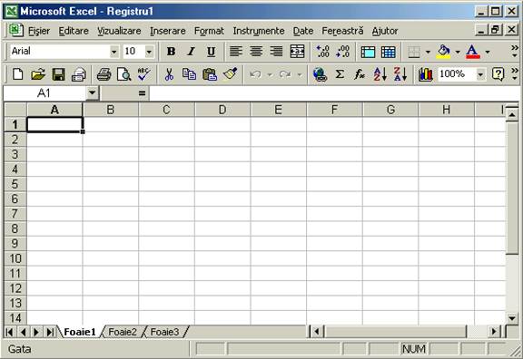Run the ABC spelling check
The height and width of the screenshot is (359, 523).
coord(143,74)
